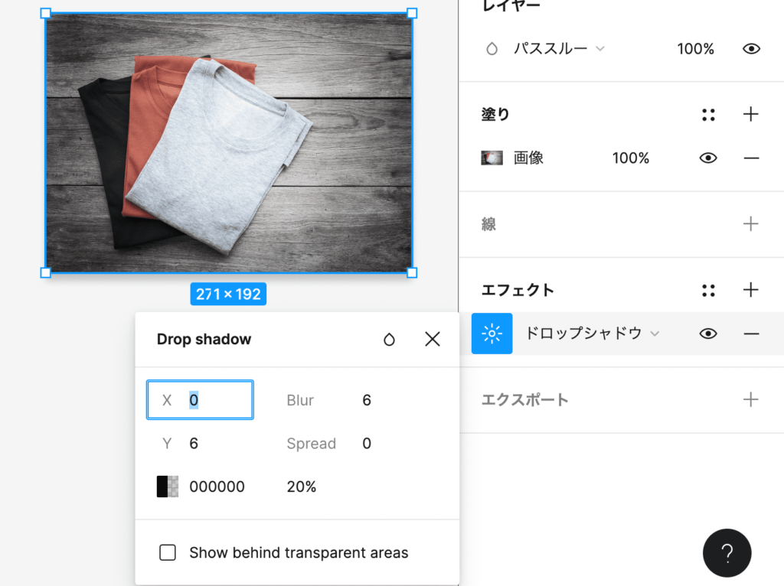This screenshot has height=586, width=784.
Task: Remove the ドロップシャドウ effect with minus icon
Action: coord(751,334)
